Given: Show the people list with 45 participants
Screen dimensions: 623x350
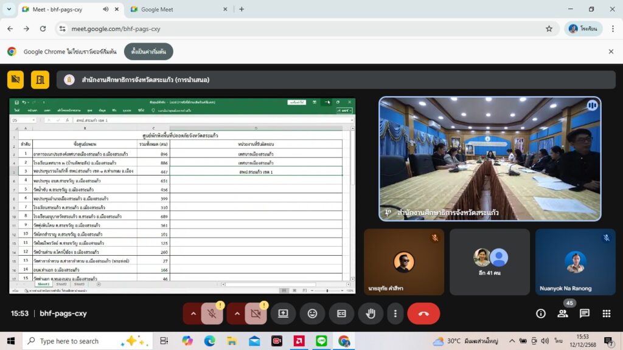Looking at the screenshot, I should (563, 314).
